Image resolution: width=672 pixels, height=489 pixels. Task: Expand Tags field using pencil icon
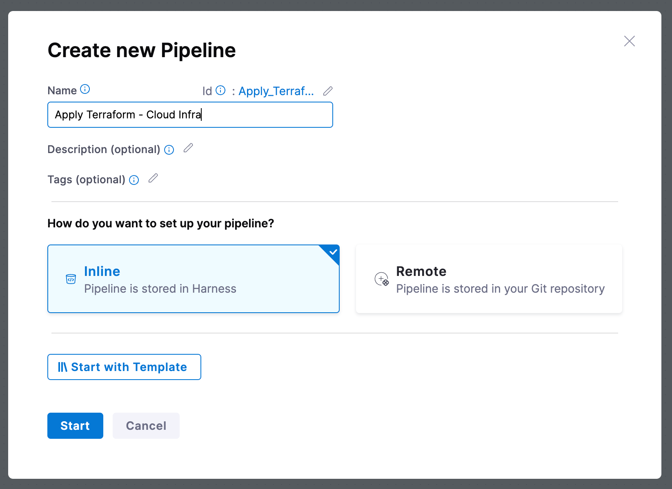[153, 178]
